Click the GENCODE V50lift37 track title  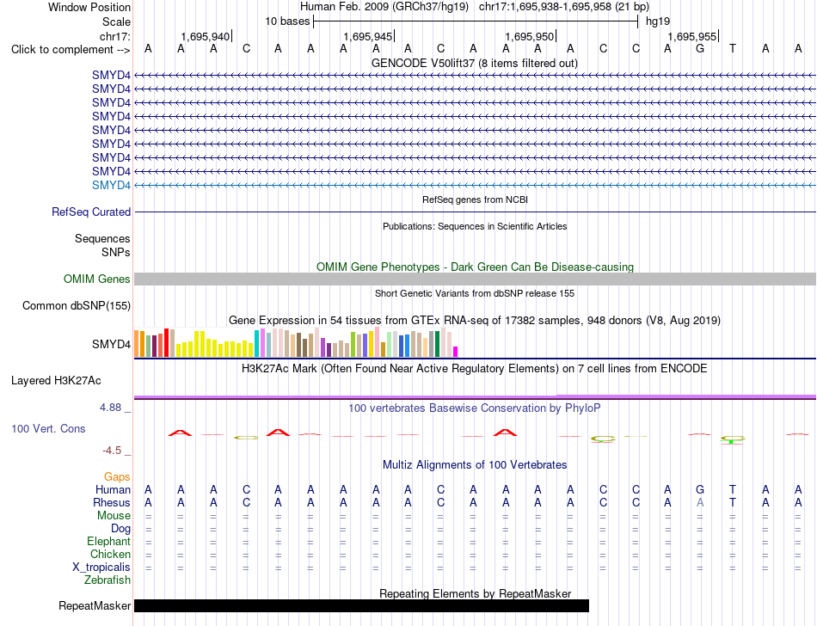coord(475,63)
